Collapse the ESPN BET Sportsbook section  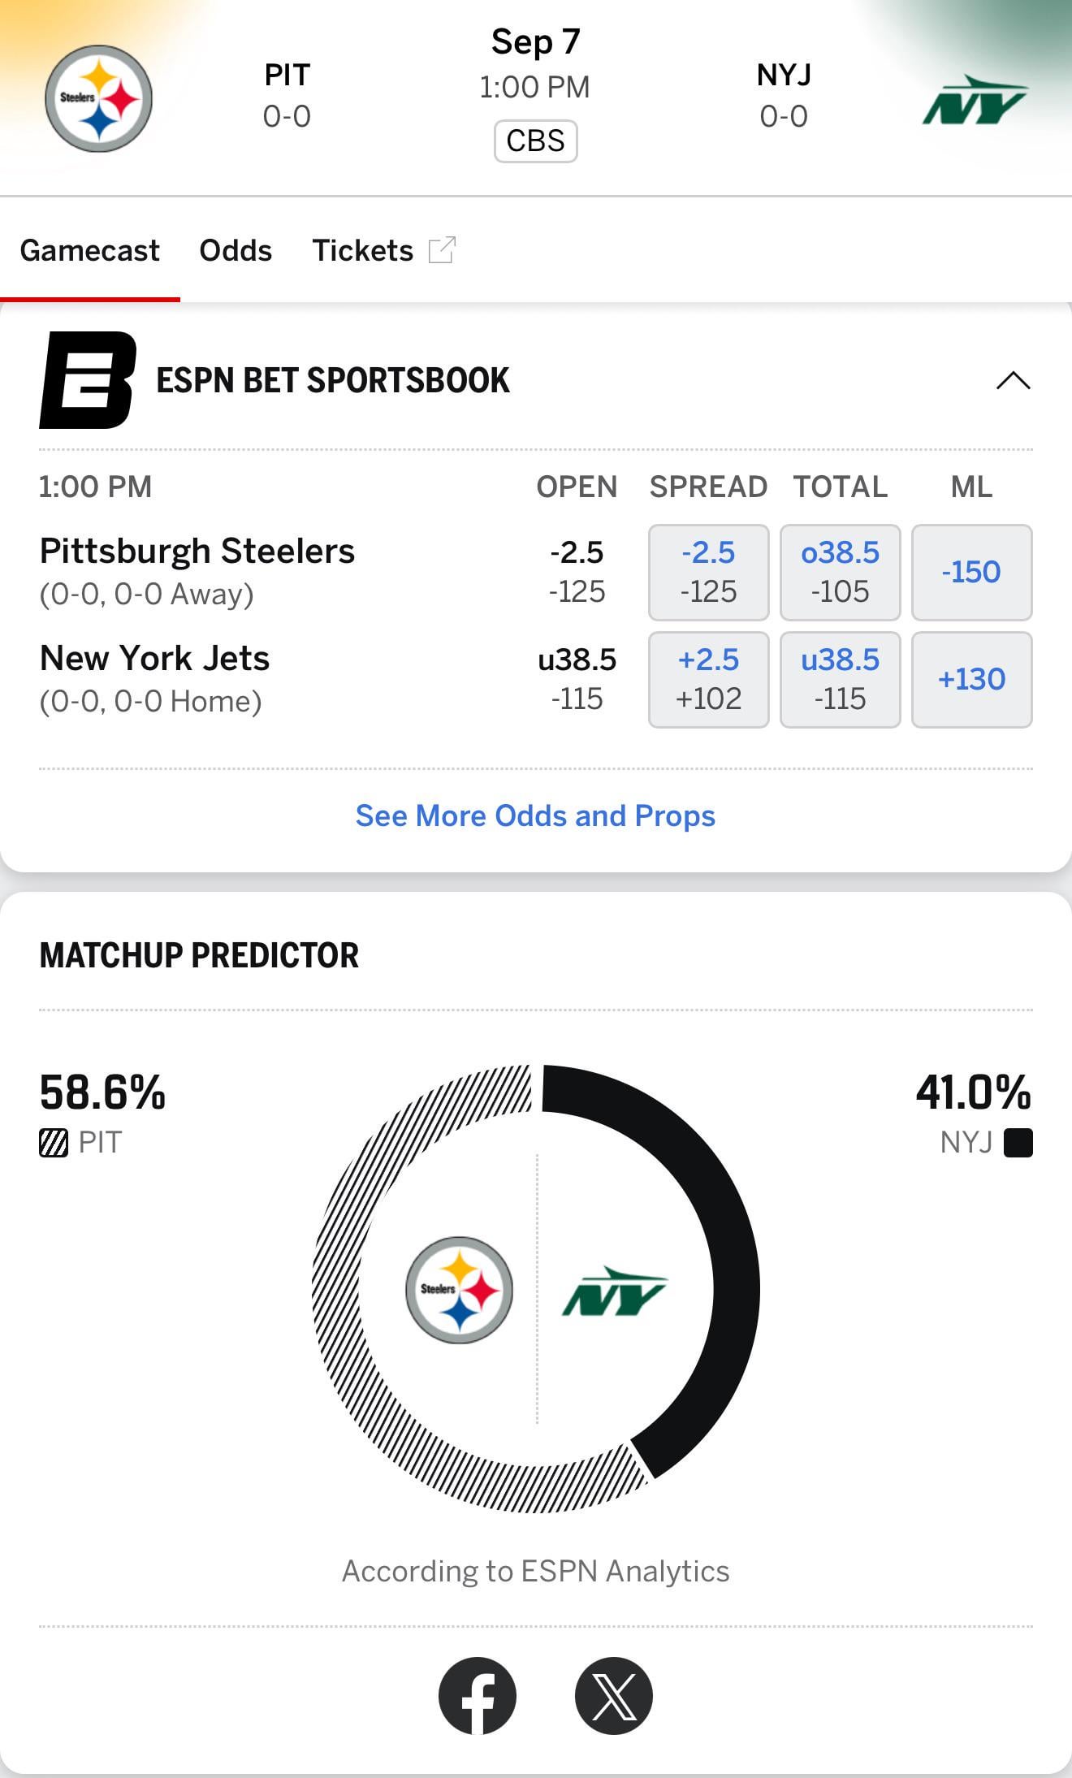click(1013, 380)
